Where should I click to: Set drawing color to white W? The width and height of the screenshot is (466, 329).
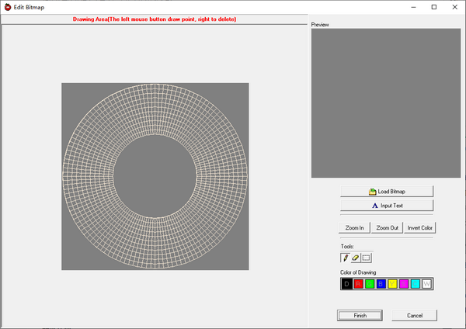click(426, 284)
